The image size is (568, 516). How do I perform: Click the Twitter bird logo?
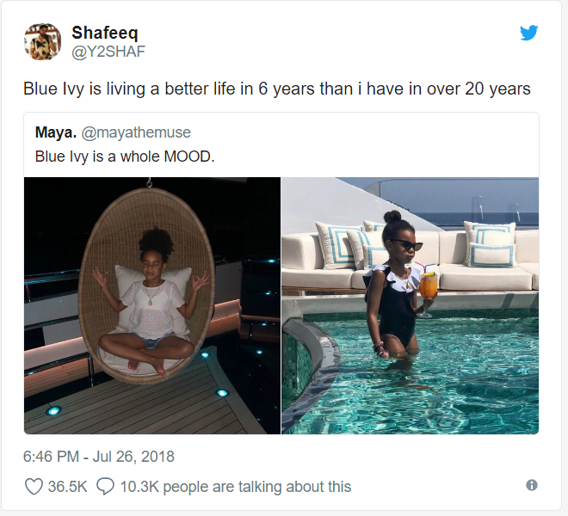(529, 33)
